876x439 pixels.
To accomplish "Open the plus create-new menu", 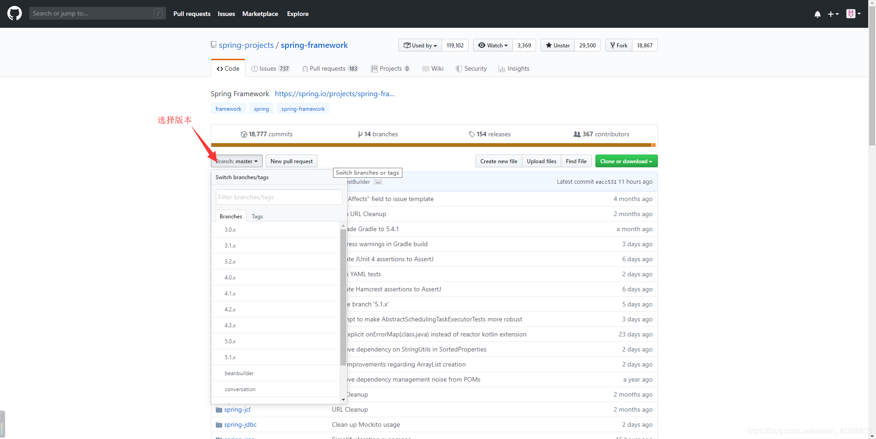I will click(833, 14).
